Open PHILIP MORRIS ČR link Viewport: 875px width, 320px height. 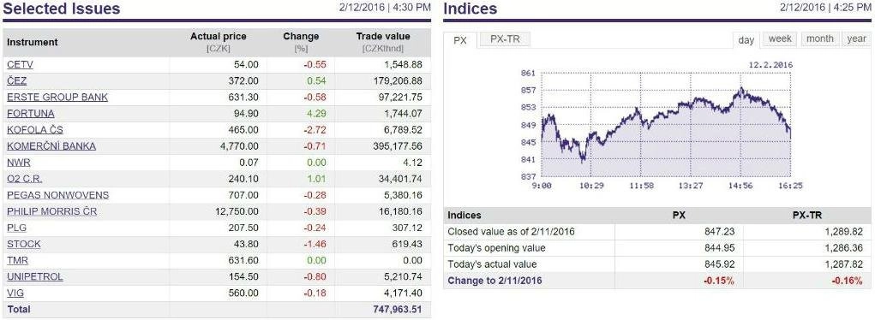(x=52, y=212)
